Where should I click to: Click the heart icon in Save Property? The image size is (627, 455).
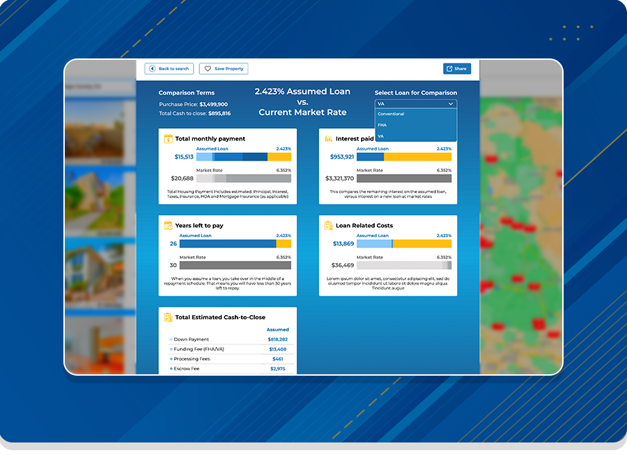tap(208, 69)
